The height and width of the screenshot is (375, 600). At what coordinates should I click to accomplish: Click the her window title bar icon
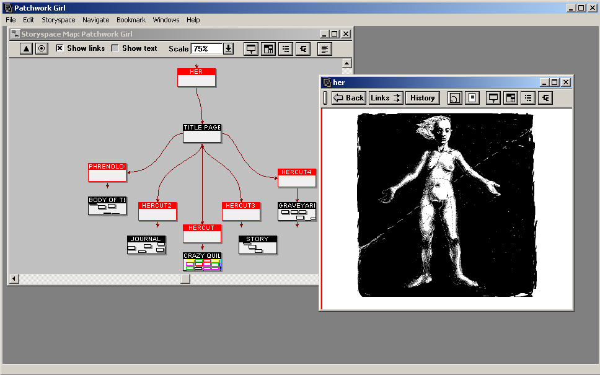(327, 82)
